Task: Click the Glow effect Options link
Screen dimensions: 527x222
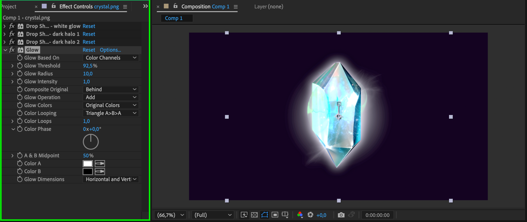Action: point(110,50)
